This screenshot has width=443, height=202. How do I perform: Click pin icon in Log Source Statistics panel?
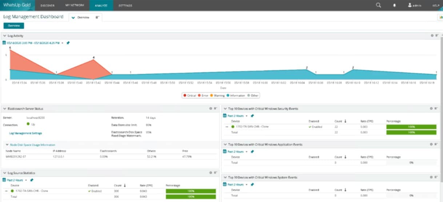pyautogui.click(x=32, y=180)
